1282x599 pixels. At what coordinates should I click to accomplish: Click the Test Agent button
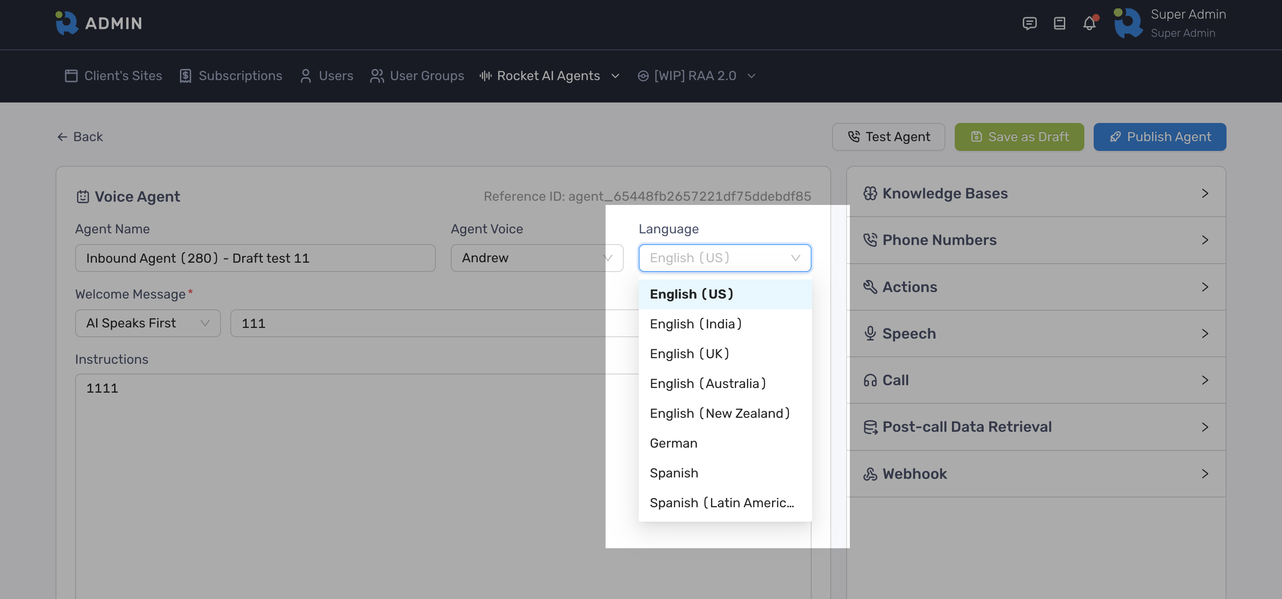(x=889, y=136)
